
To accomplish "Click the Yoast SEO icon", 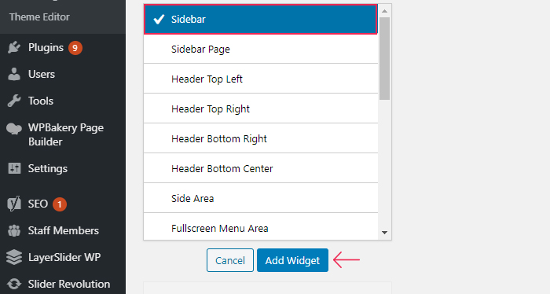I will tap(14, 204).
